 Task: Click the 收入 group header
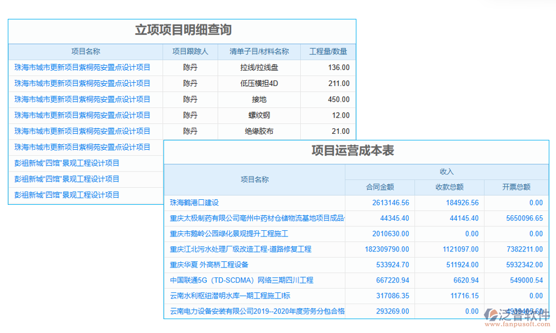point(446,171)
